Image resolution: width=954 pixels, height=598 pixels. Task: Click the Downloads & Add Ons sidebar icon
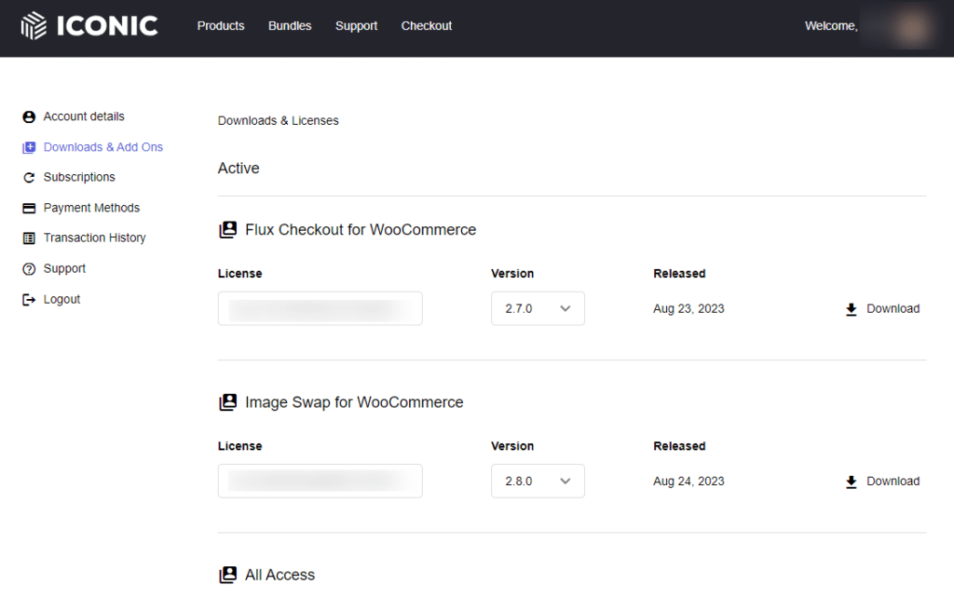pos(28,146)
